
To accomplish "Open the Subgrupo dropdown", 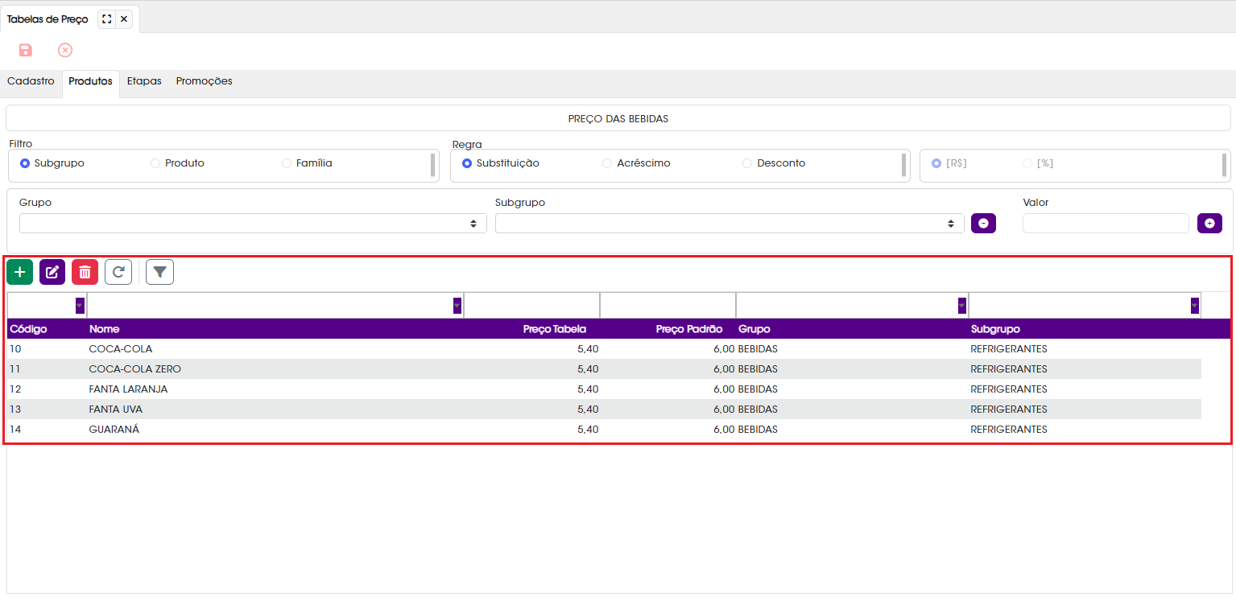I will tap(730, 224).
